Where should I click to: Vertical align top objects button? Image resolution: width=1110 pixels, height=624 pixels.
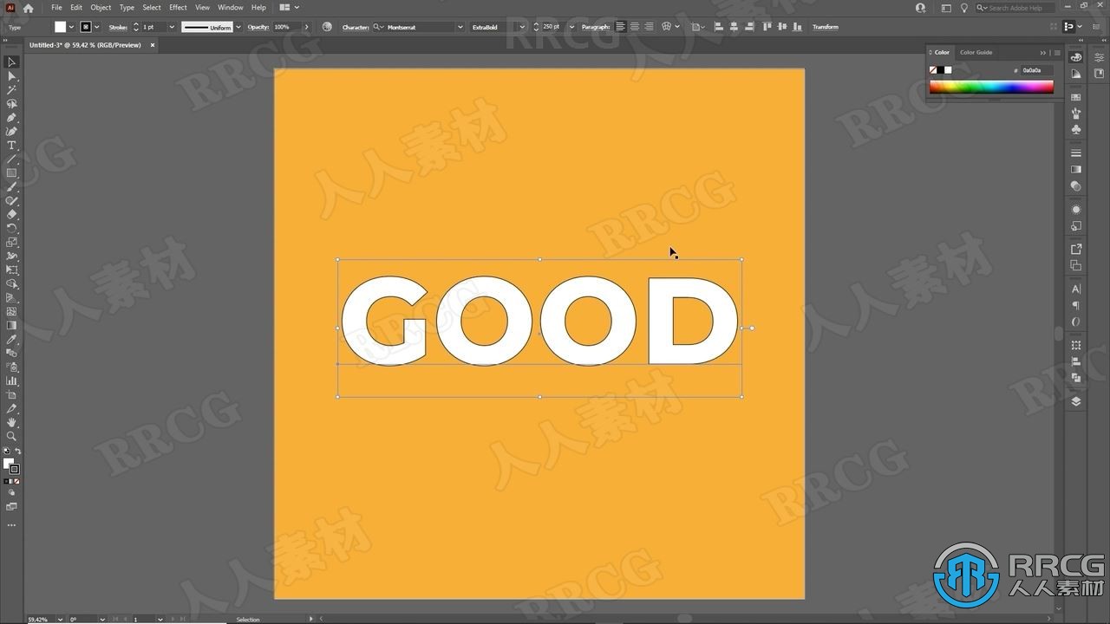(767, 27)
